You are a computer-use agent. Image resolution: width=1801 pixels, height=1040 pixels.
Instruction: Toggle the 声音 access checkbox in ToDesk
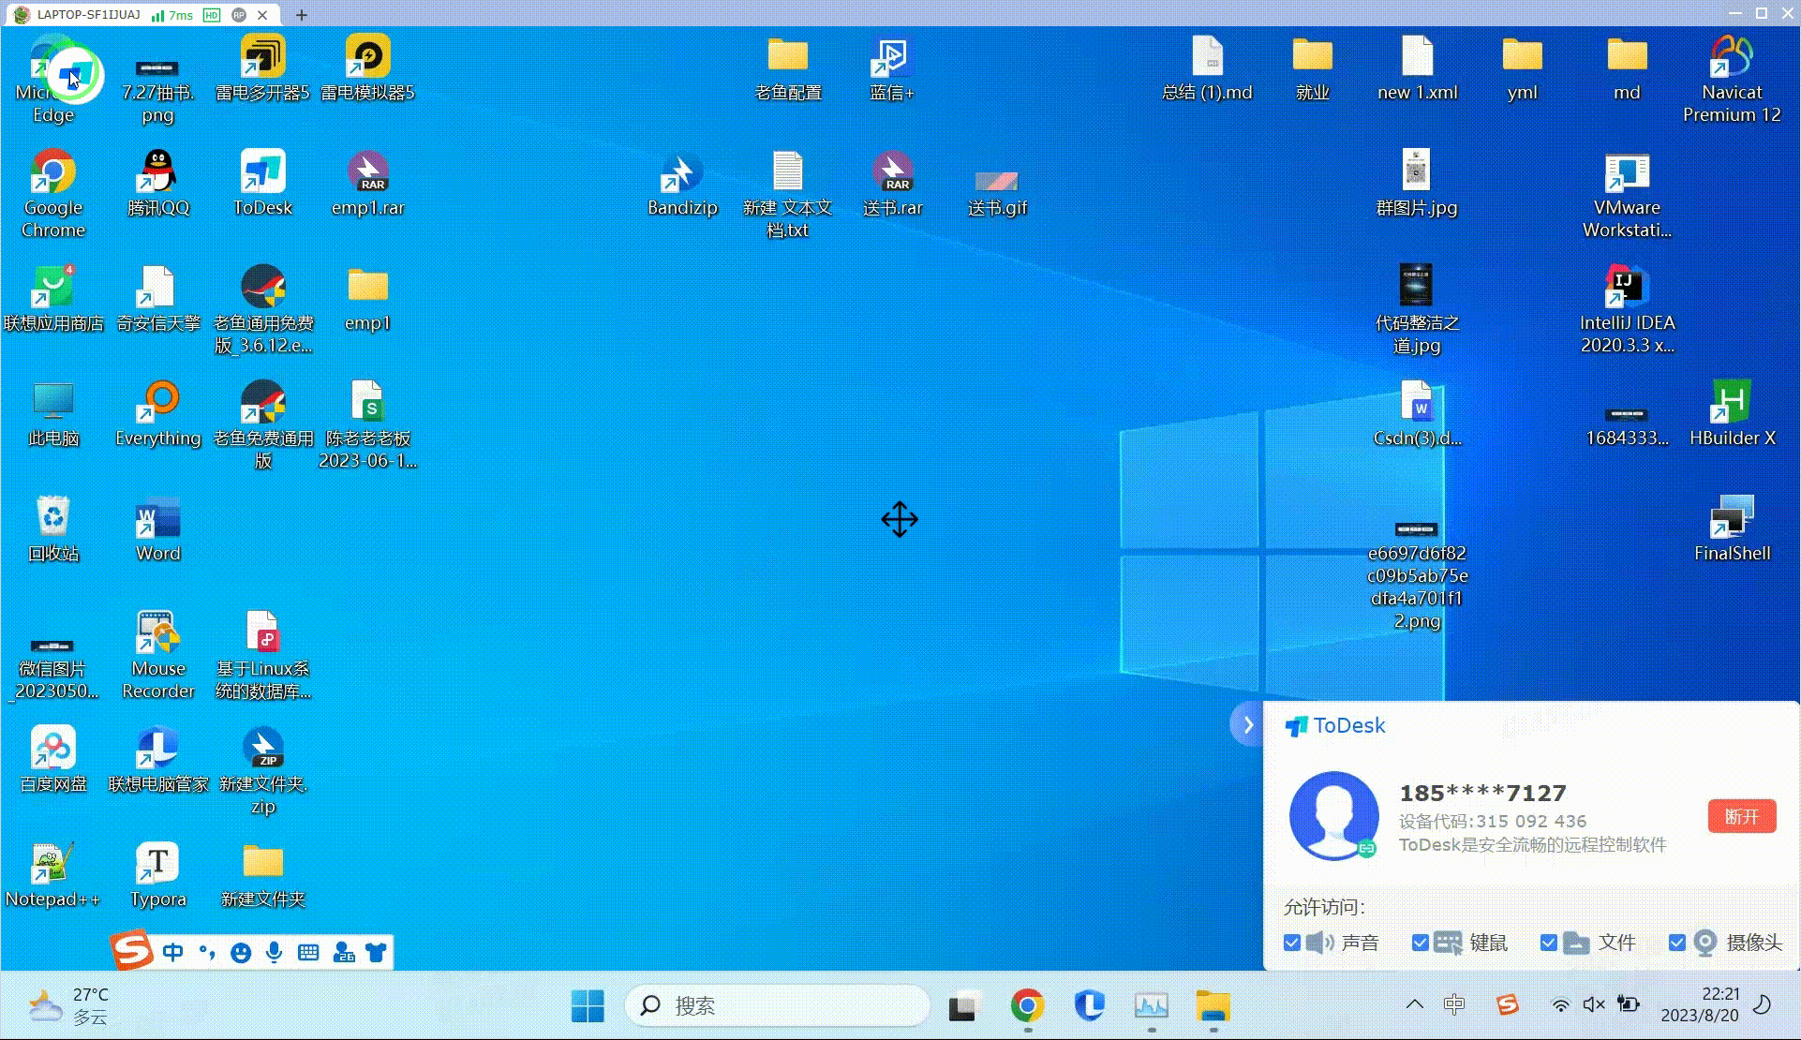click(1292, 943)
